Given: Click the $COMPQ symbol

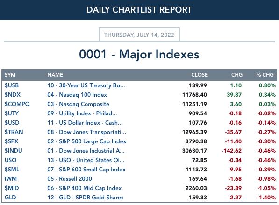Looking at the screenshot, I should [17, 104].
